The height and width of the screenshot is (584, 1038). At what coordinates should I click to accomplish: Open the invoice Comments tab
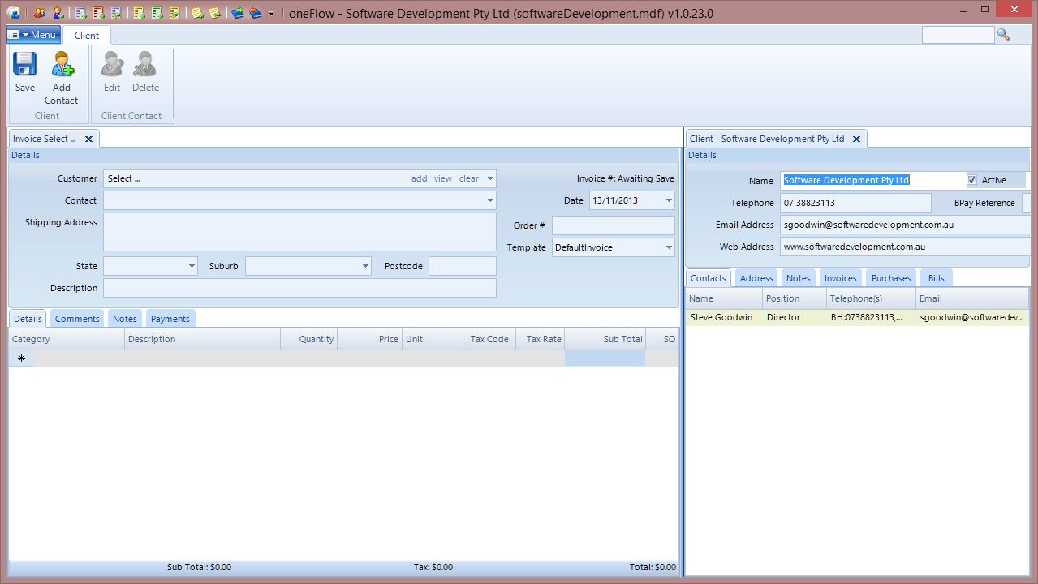(77, 319)
